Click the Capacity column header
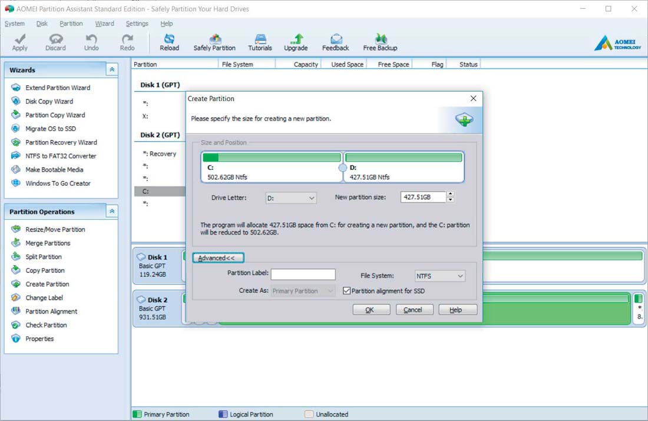 (298, 64)
